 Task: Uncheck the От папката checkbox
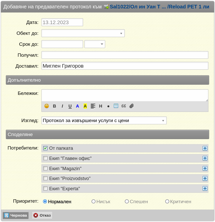(x=45, y=148)
